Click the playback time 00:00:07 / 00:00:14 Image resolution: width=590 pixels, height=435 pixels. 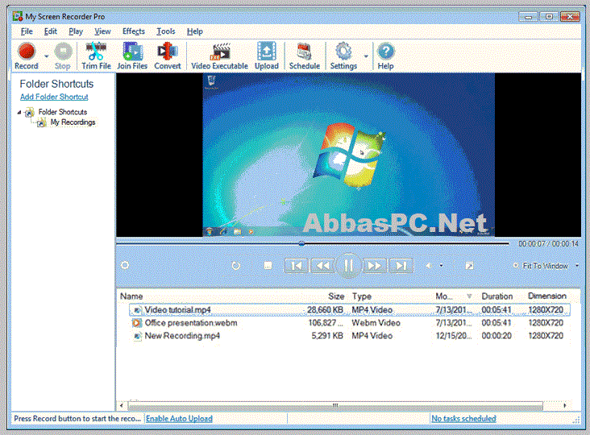[548, 244]
